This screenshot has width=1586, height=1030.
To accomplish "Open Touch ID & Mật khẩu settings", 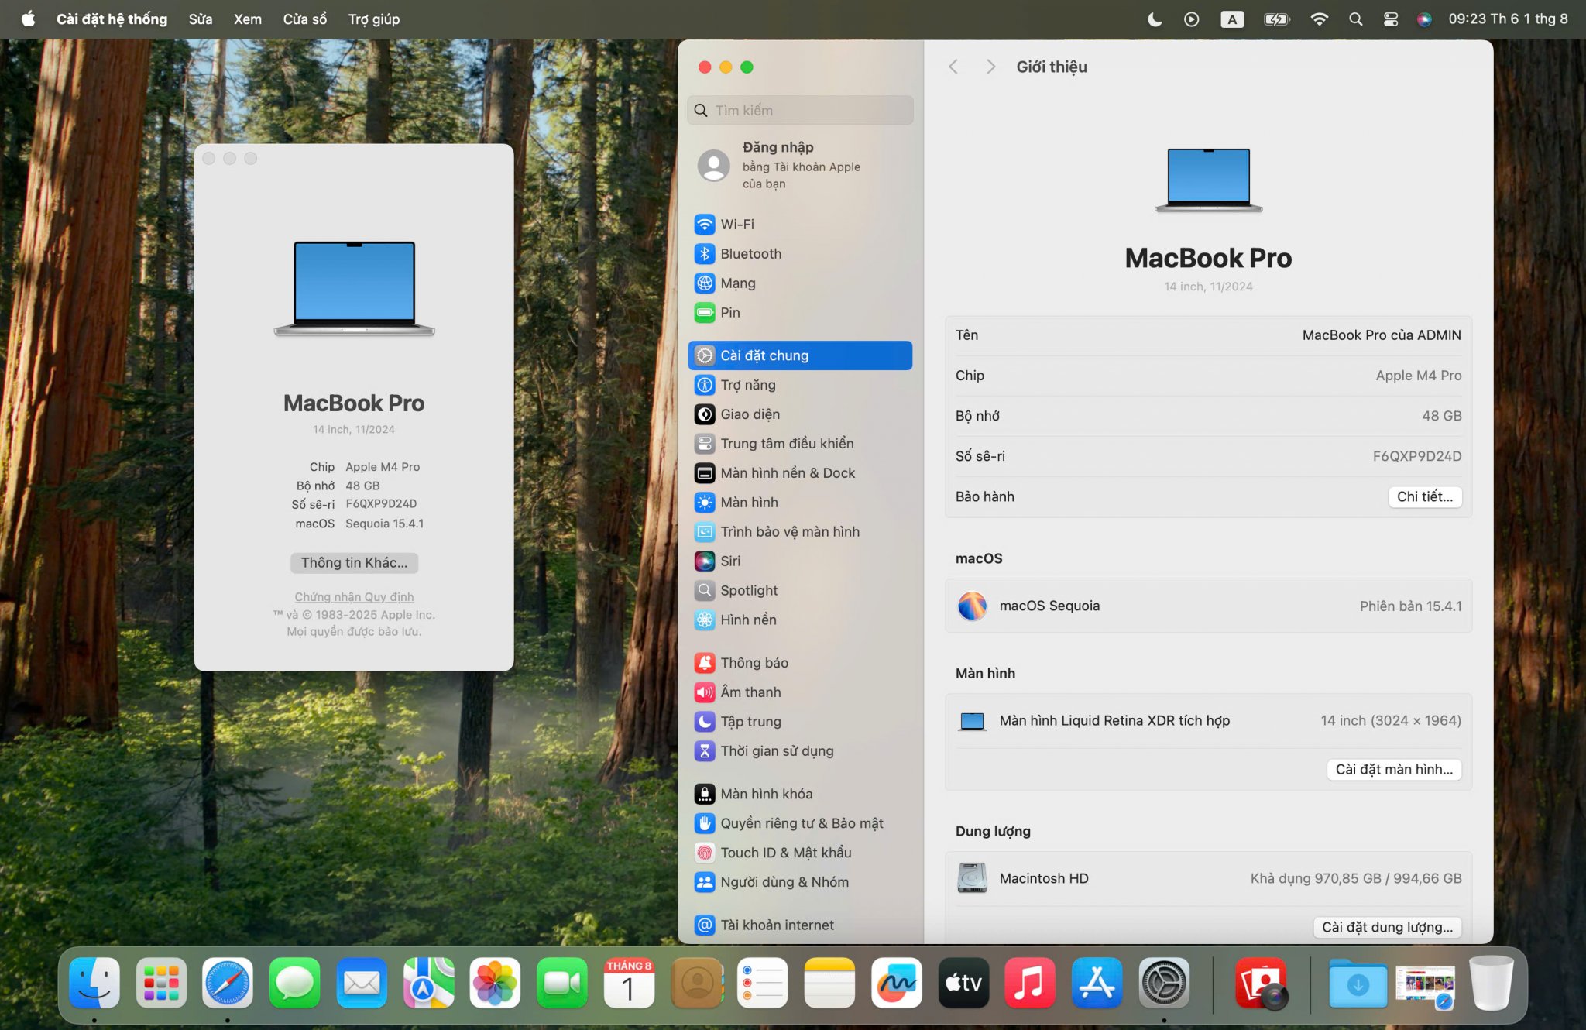I will coord(800,853).
